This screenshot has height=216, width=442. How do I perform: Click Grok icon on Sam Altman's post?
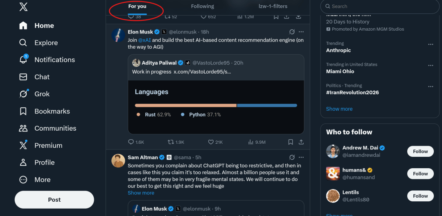(x=292, y=157)
